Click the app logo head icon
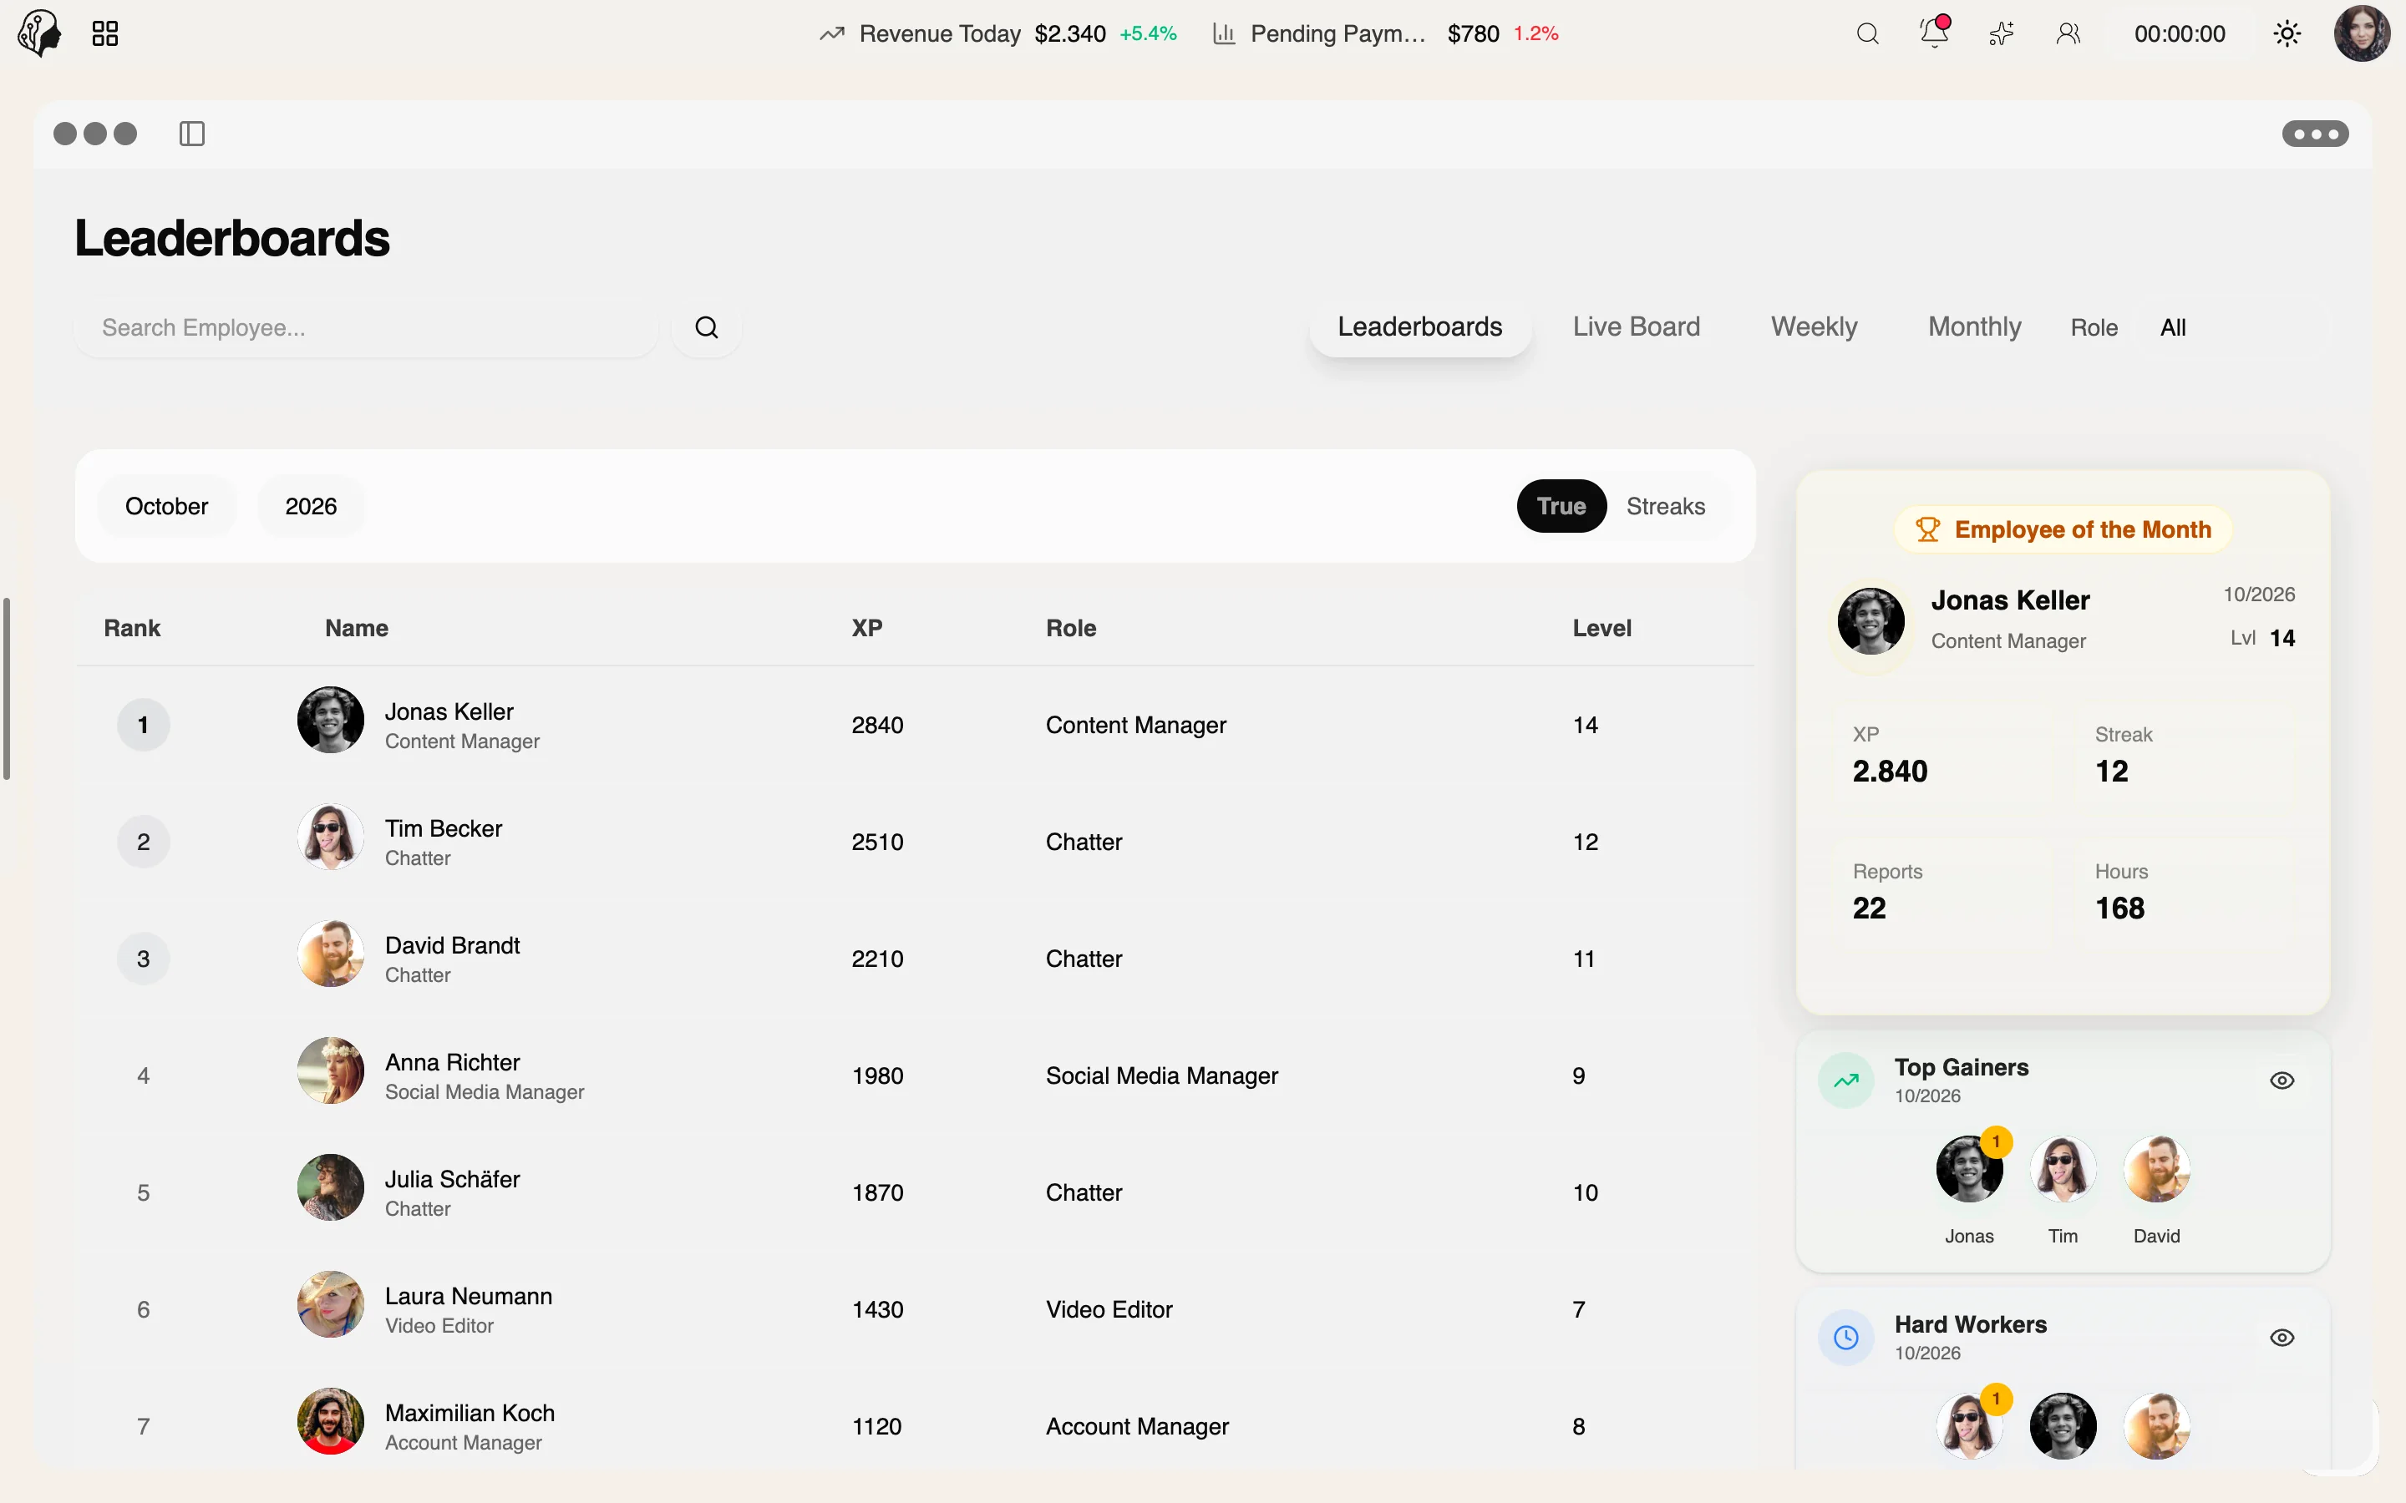 40,33
